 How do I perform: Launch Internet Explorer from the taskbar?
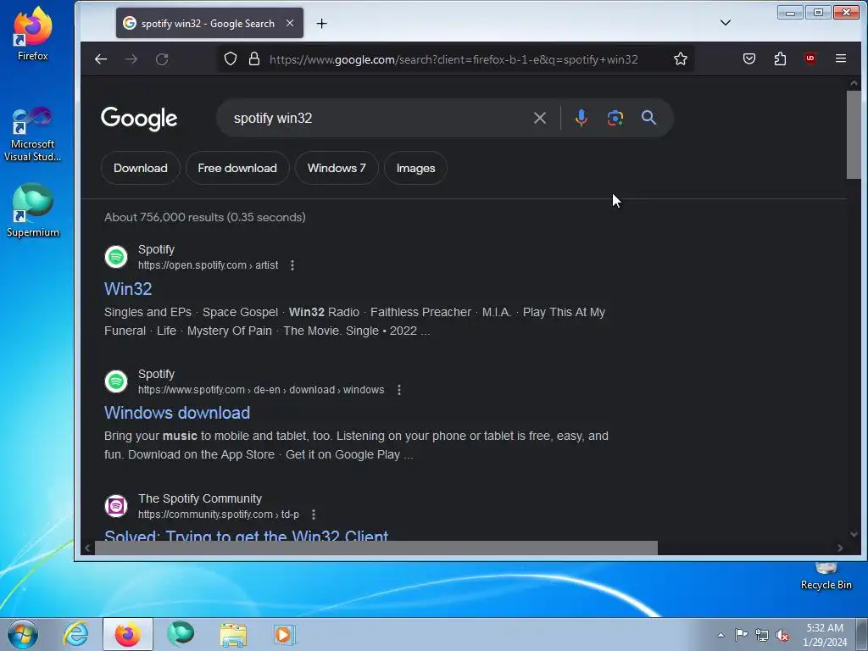point(75,634)
